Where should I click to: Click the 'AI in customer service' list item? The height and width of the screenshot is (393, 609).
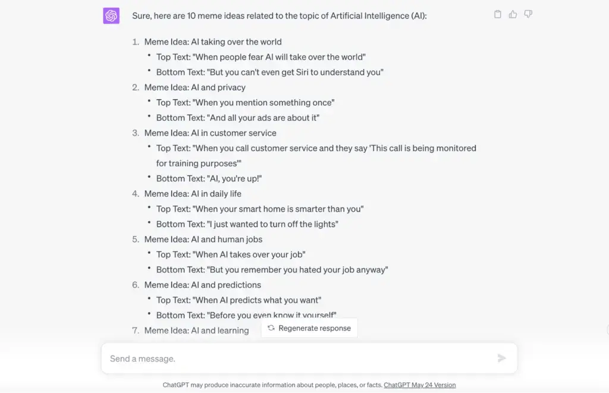coord(210,133)
